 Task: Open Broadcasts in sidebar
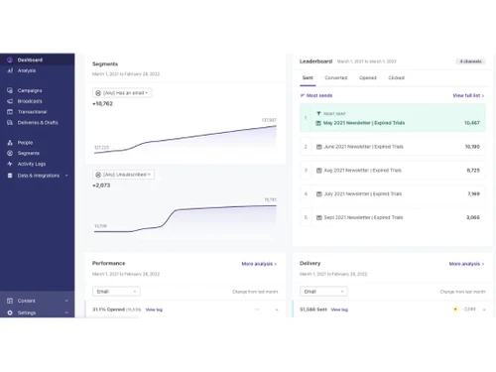(x=38, y=101)
